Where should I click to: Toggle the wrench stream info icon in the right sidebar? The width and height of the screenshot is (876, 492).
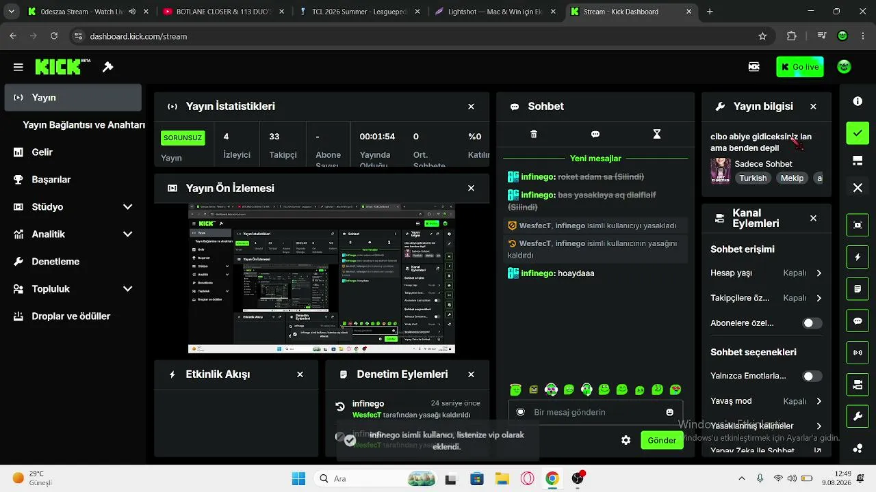coord(858,416)
